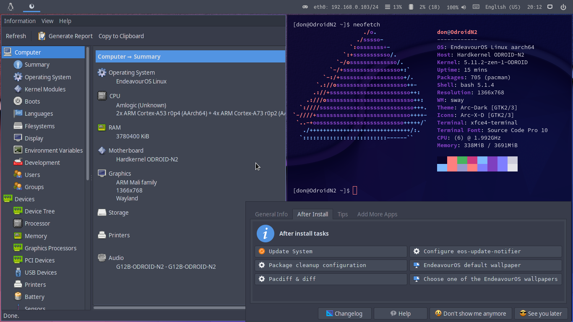Open the Changelog button
This screenshot has height=322, width=573.
[x=345, y=313]
